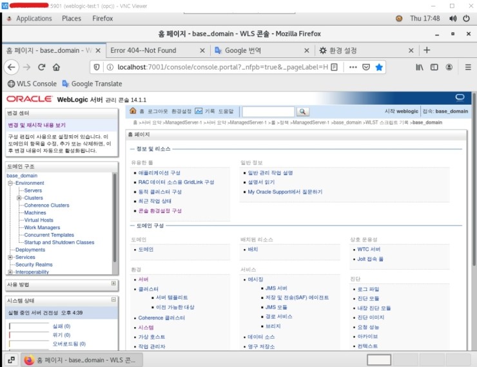Open the 기록 recording icon in toolbar
The image size is (477, 367).
coord(199,111)
